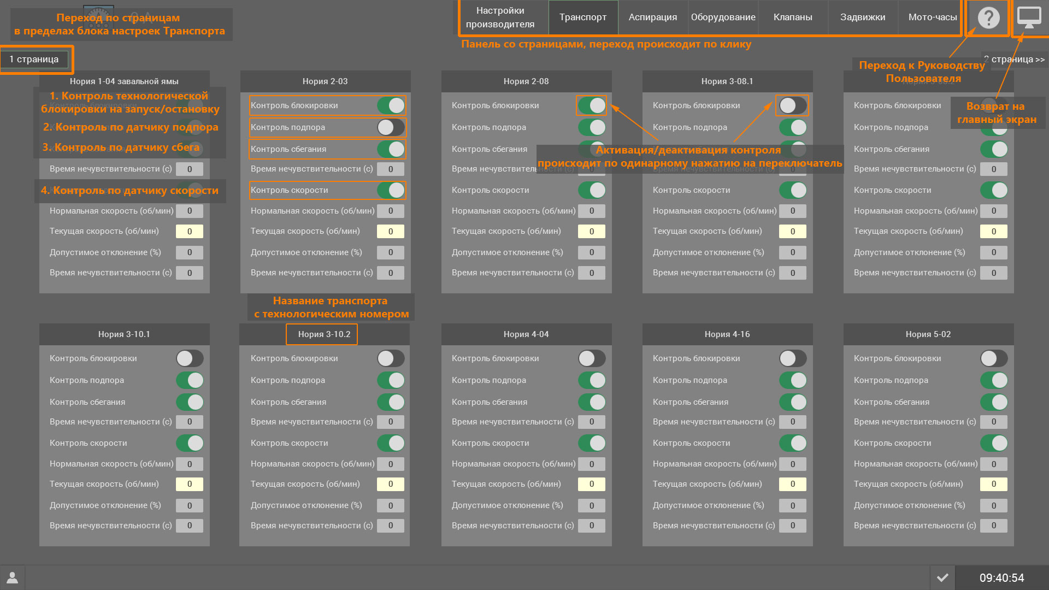This screenshot has width=1049, height=590.
Task: Enable Контроль подпора for Нория 2-03
Action: coord(391,127)
